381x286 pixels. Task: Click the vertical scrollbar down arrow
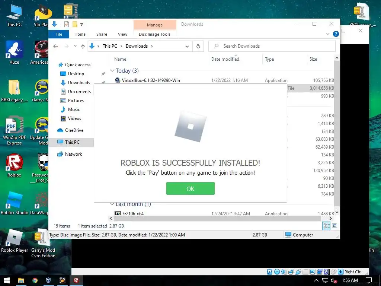click(x=337, y=212)
